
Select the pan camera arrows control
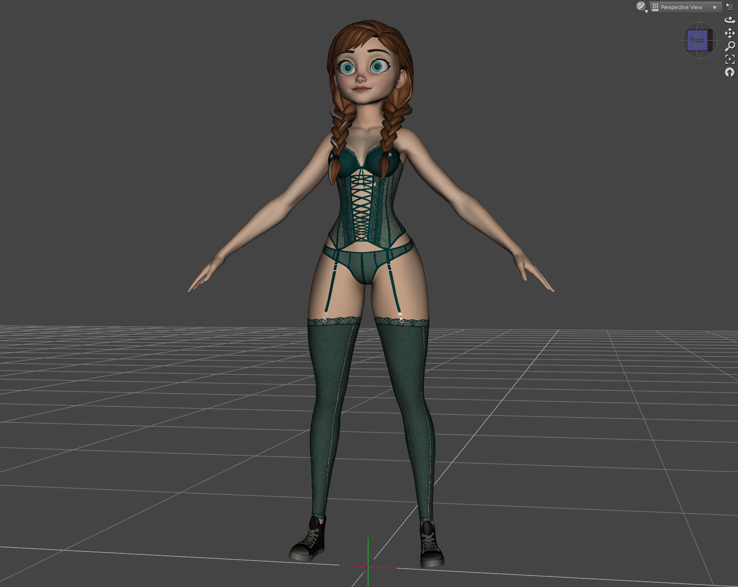point(730,33)
